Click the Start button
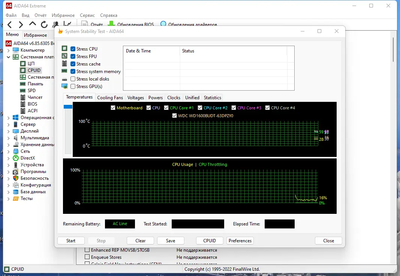The width and height of the screenshot is (400, 276). coord(70,240)
